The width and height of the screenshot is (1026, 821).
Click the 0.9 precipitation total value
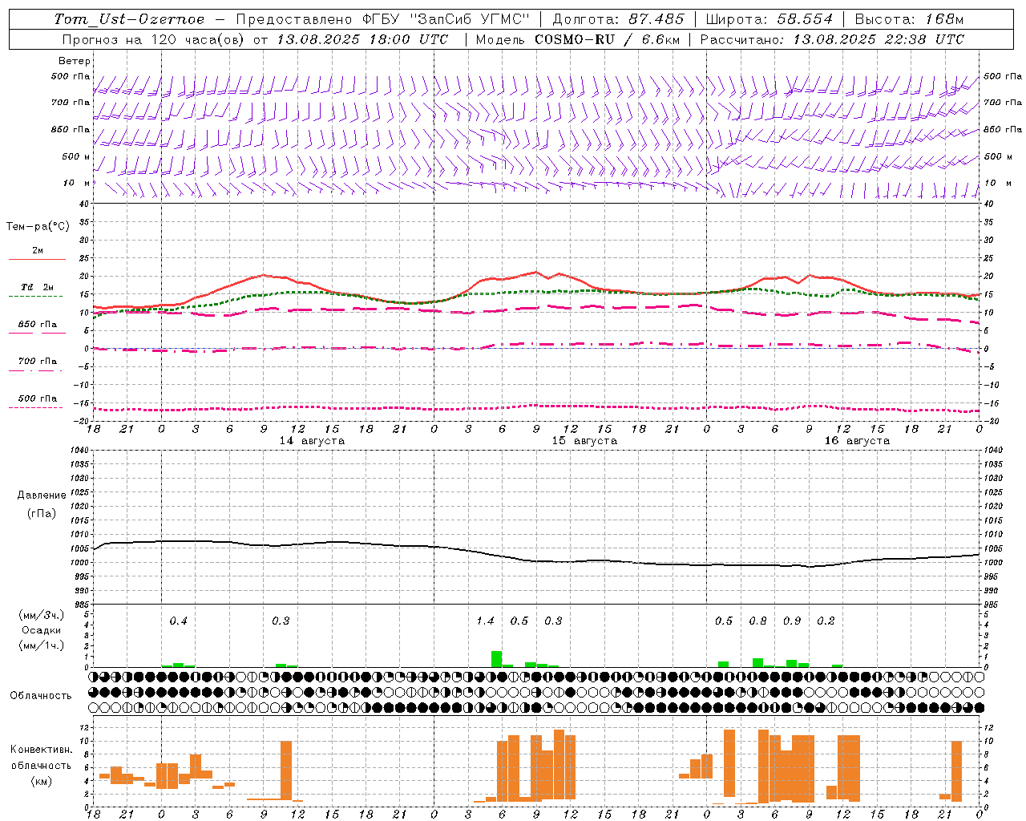pos(792,621)
